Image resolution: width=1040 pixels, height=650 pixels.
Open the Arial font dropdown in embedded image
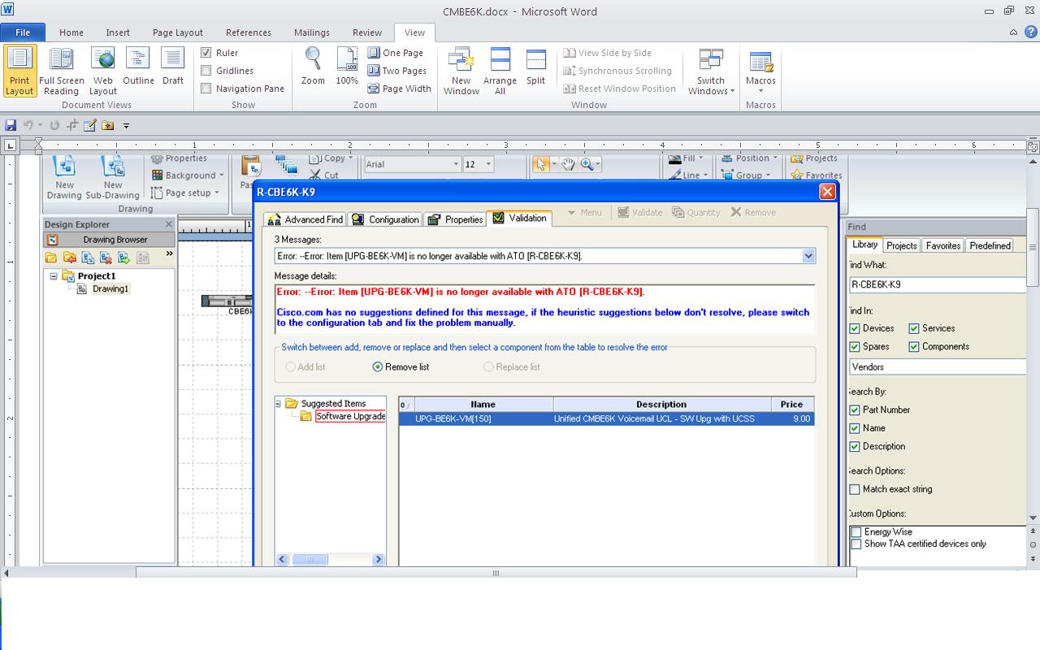pos(456,164)
